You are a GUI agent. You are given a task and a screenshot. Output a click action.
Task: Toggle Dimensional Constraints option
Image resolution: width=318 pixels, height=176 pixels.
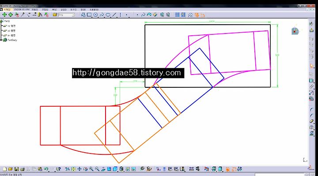tap(203, 15)
